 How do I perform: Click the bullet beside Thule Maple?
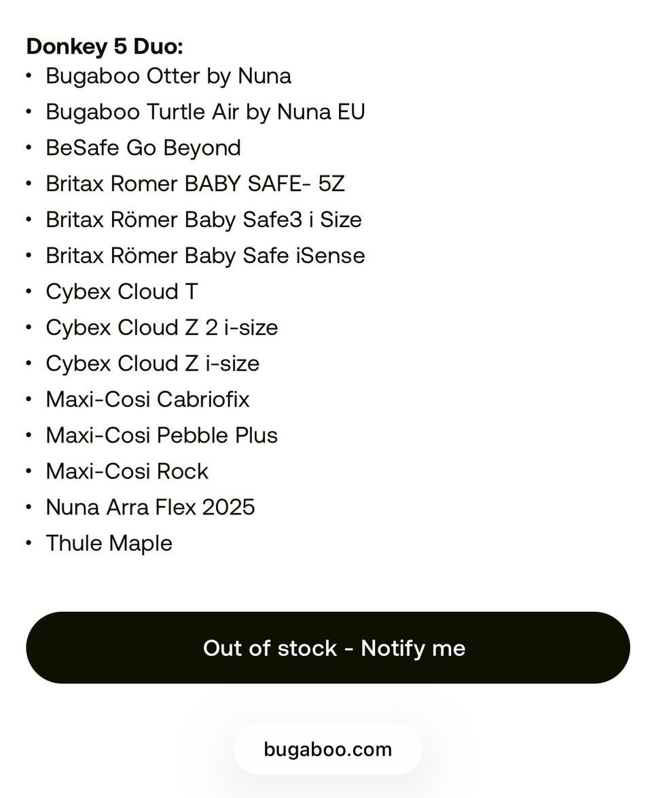click(29, 544)
